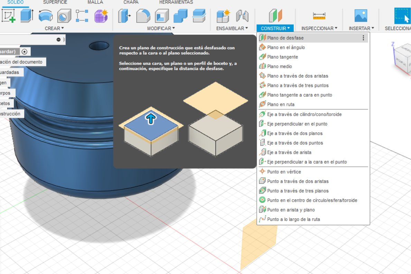Choose Plano en ruta
The image size is (411, 274).
(x=313, y=104)
